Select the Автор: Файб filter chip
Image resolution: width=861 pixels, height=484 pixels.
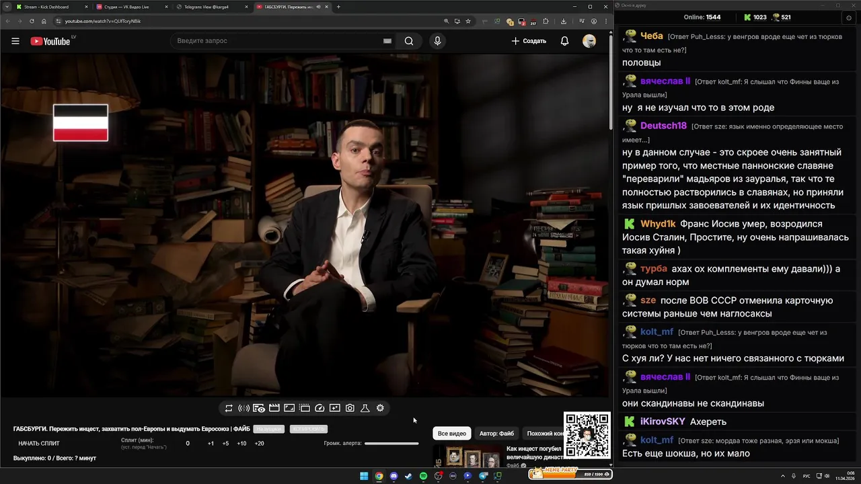pyautogui.click(x=496, y=434)
